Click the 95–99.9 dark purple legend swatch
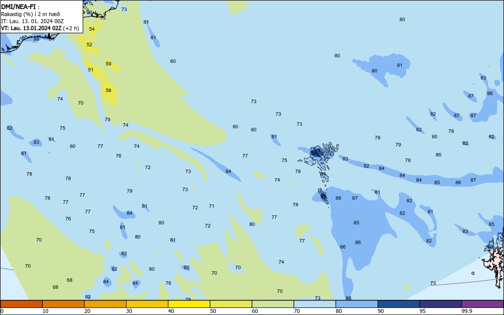 (440, 304)
